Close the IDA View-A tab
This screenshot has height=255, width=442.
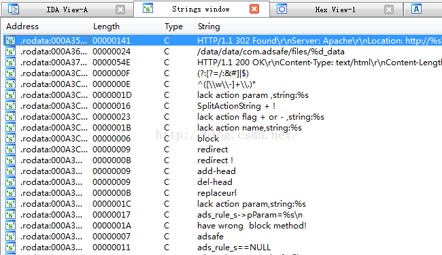point(120,10)
